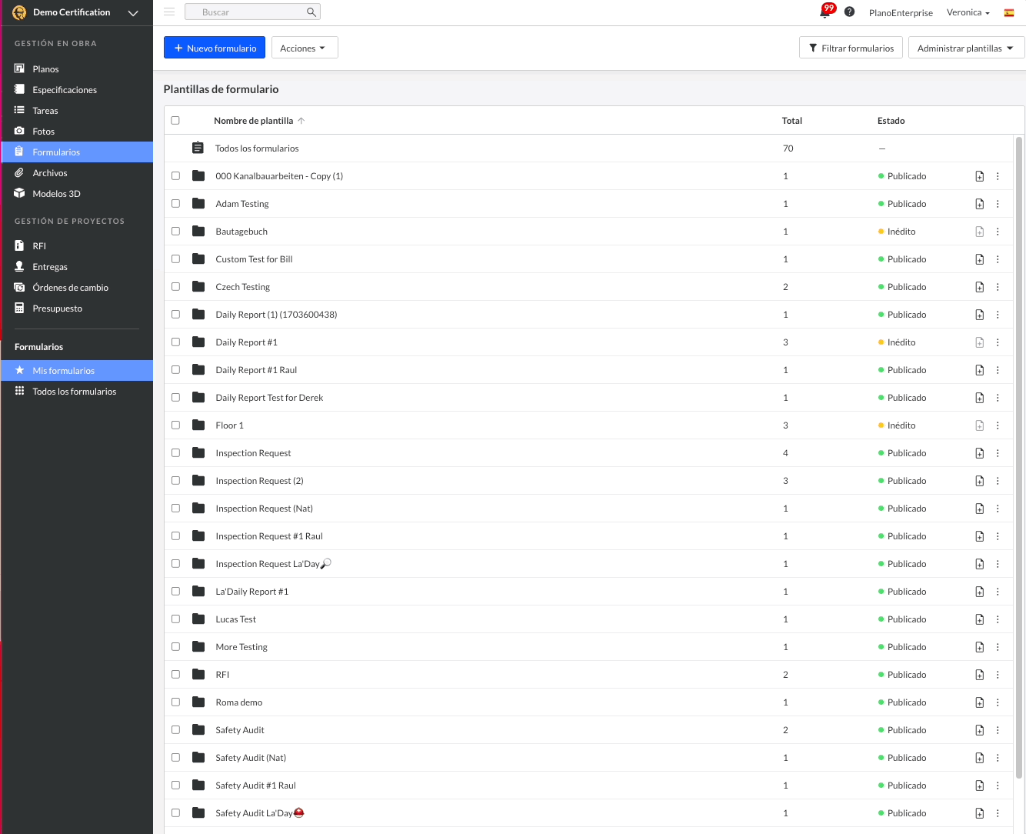This screenshot has width=1026, height=834.
Task: Toggle the hamburger sidebar menu
Action: [169, 12]
